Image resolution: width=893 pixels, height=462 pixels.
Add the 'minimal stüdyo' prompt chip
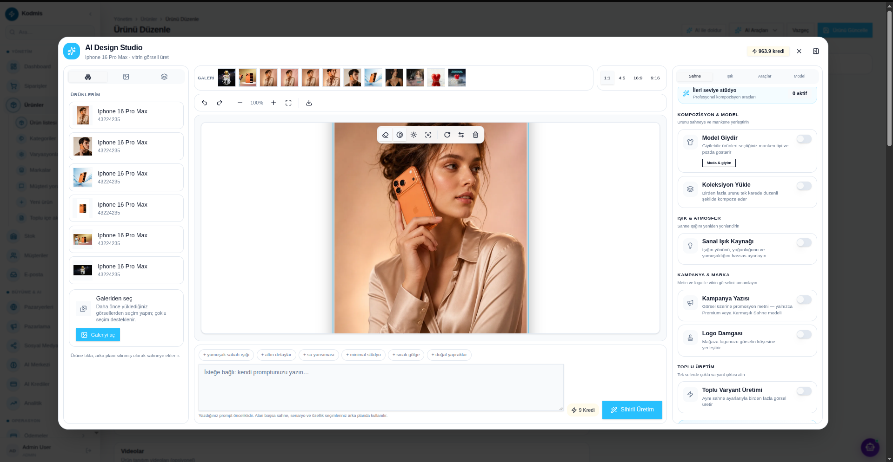[x=363, y=355]
